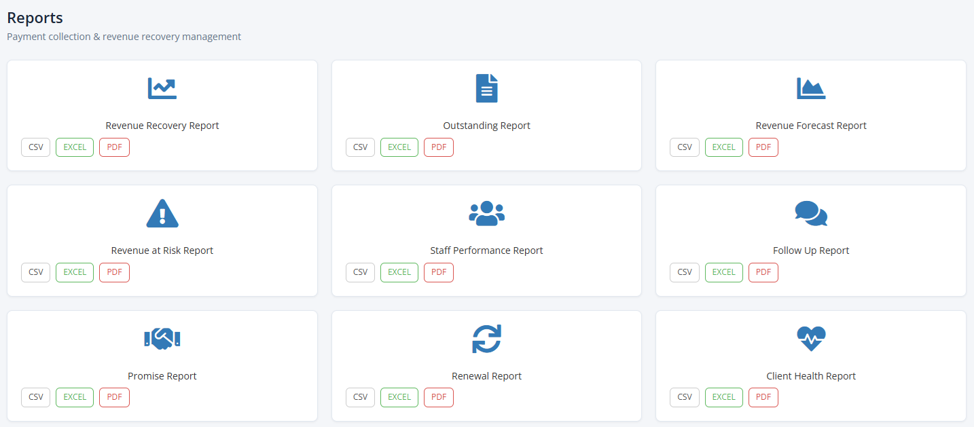The width and height of the screenshot is (974, 427).
Task: Click the Revenue at Risk warning triangle icon
Action: click(x=162, y=213)
